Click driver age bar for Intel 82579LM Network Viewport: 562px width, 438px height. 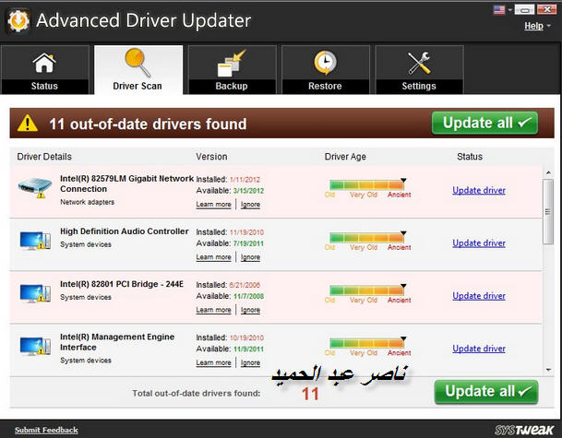pos(366,184)
